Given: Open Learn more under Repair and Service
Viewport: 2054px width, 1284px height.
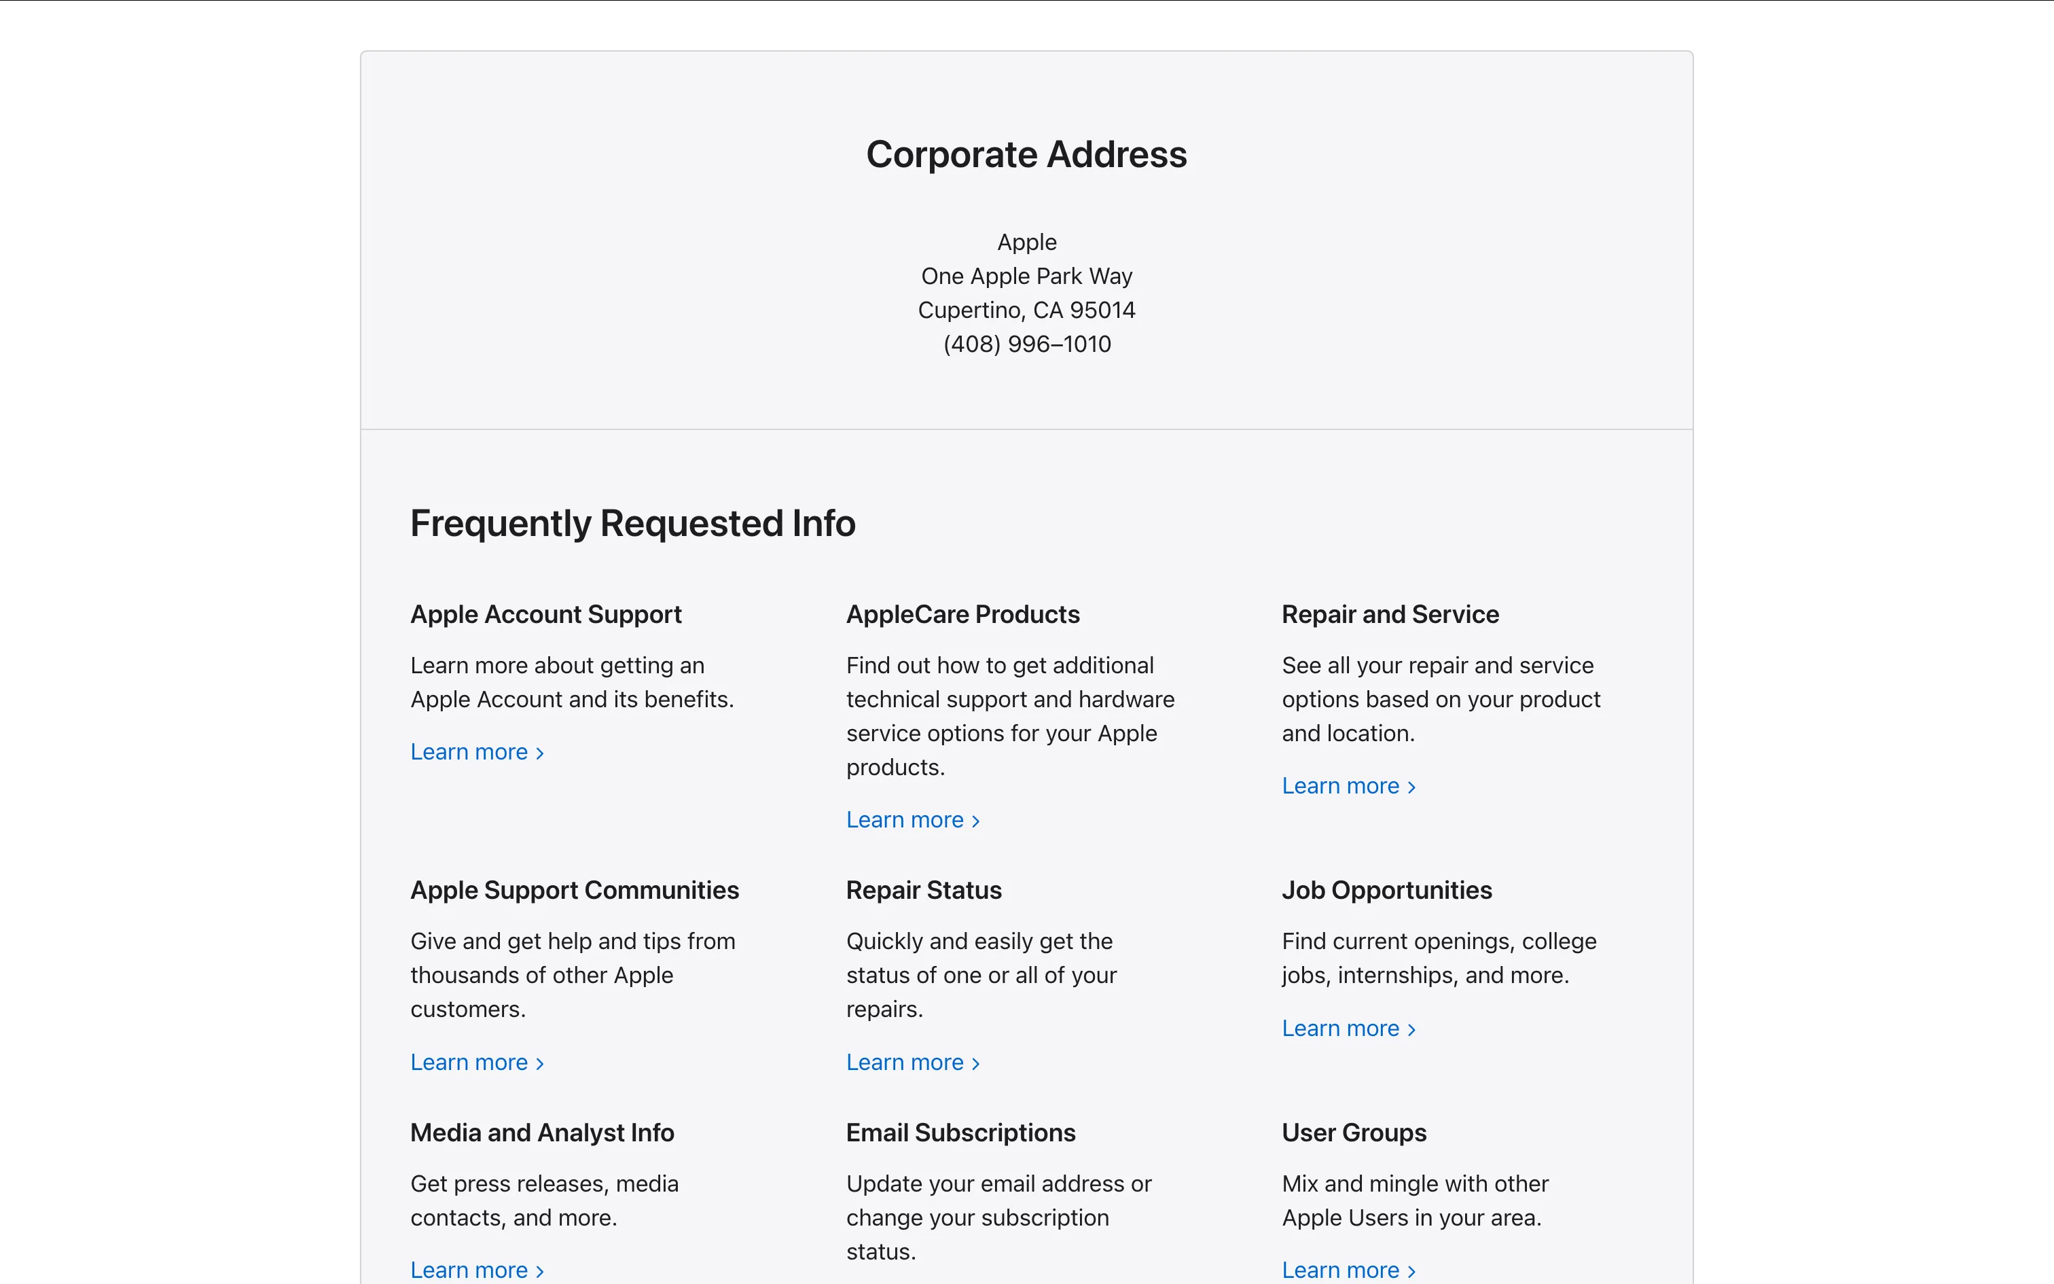Looking at the screenshot, I should [1348, 787].
